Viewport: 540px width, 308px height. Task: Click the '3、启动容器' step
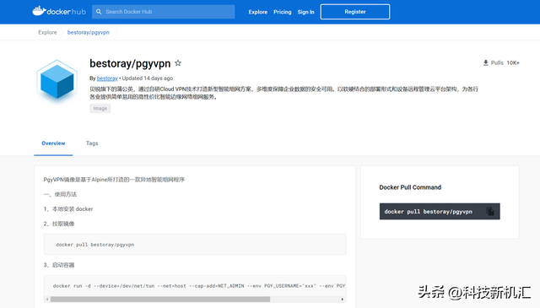point(59,265)
